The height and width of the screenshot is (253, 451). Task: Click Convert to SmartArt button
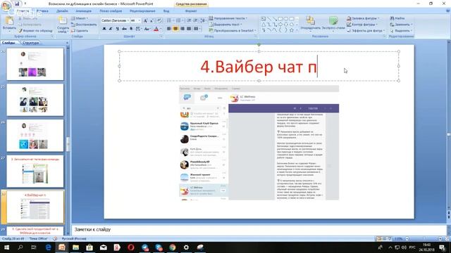click(233, 30)
